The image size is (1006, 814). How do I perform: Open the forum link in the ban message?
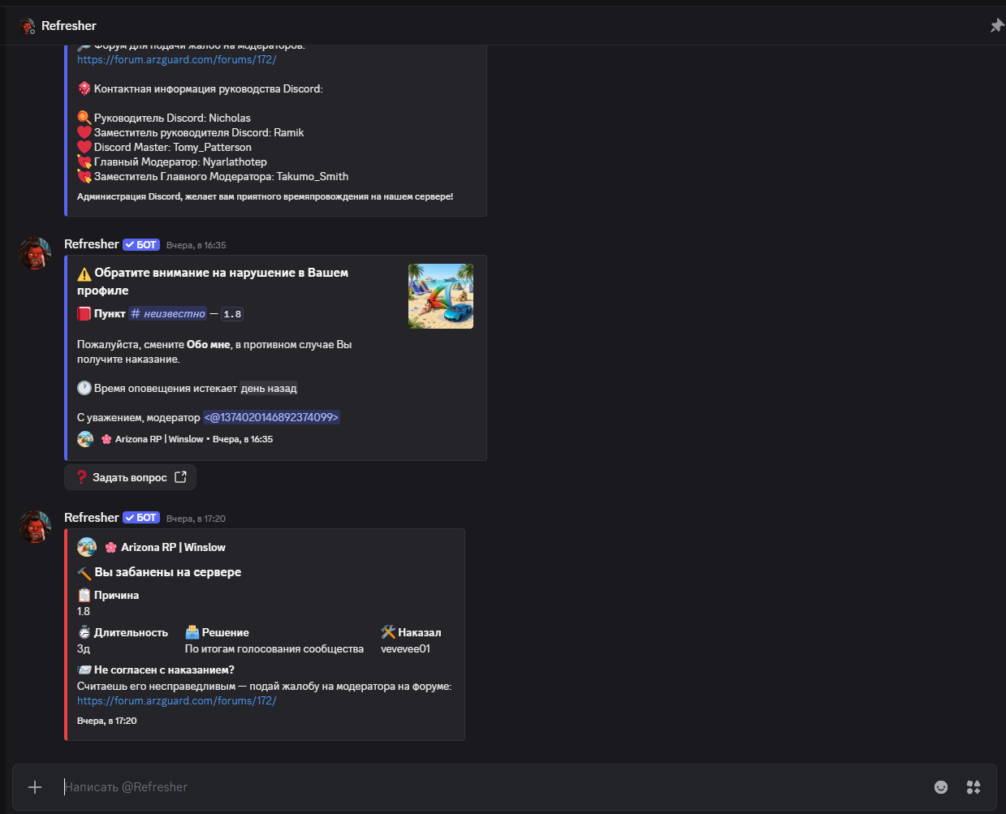click(176, 700)
